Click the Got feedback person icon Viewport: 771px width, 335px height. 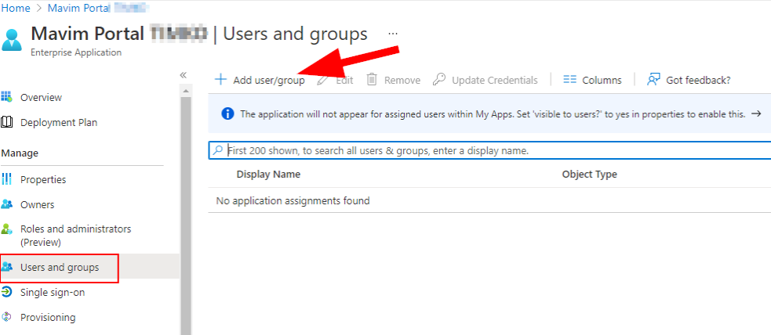click(x=653, y=80)
